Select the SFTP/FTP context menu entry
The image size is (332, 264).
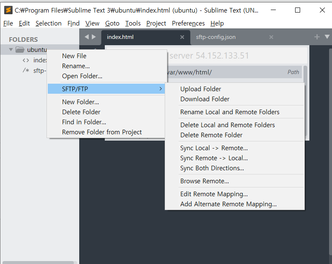(x=106, y=89)
